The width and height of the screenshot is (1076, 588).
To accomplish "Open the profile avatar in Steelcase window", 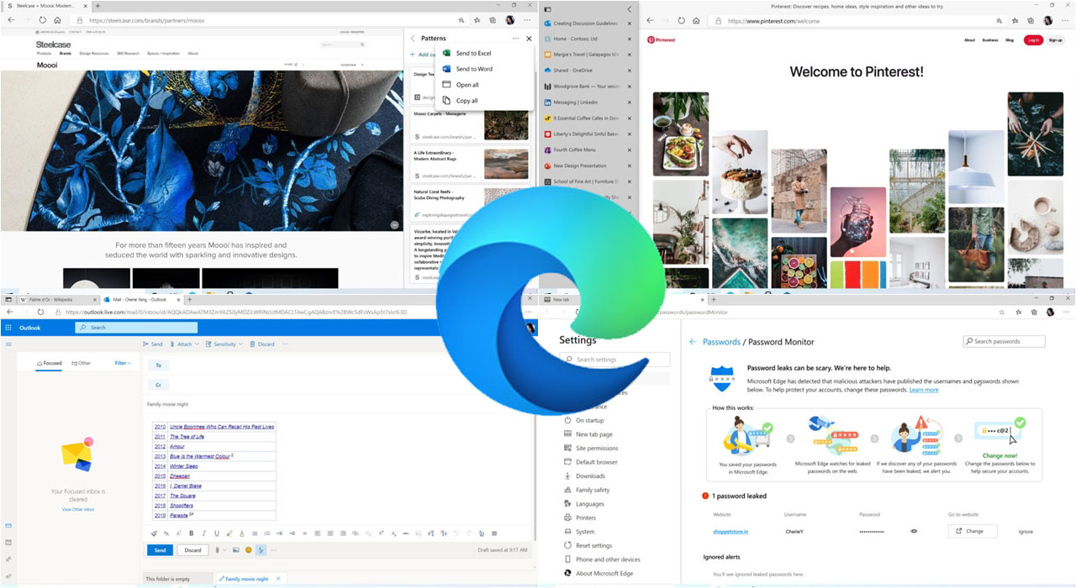I will click(x=509, y=19).
